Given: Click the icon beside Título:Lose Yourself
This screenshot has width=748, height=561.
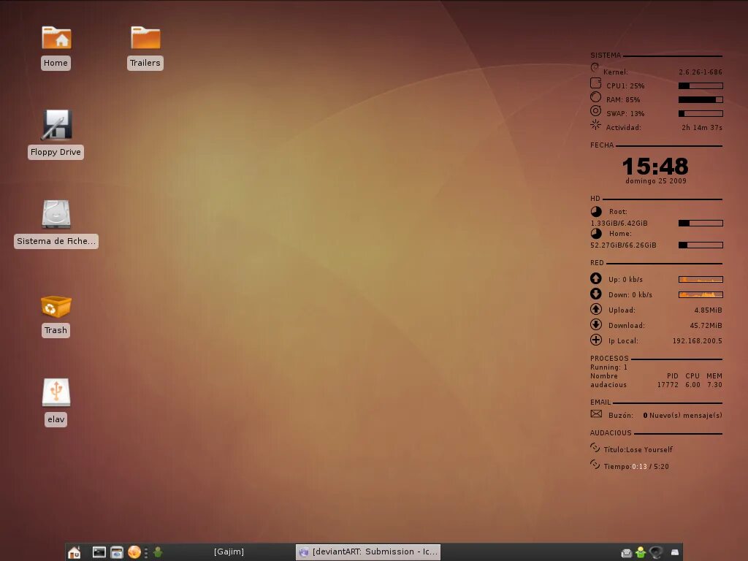Looking at the screenshot, I should pos(595,448).
